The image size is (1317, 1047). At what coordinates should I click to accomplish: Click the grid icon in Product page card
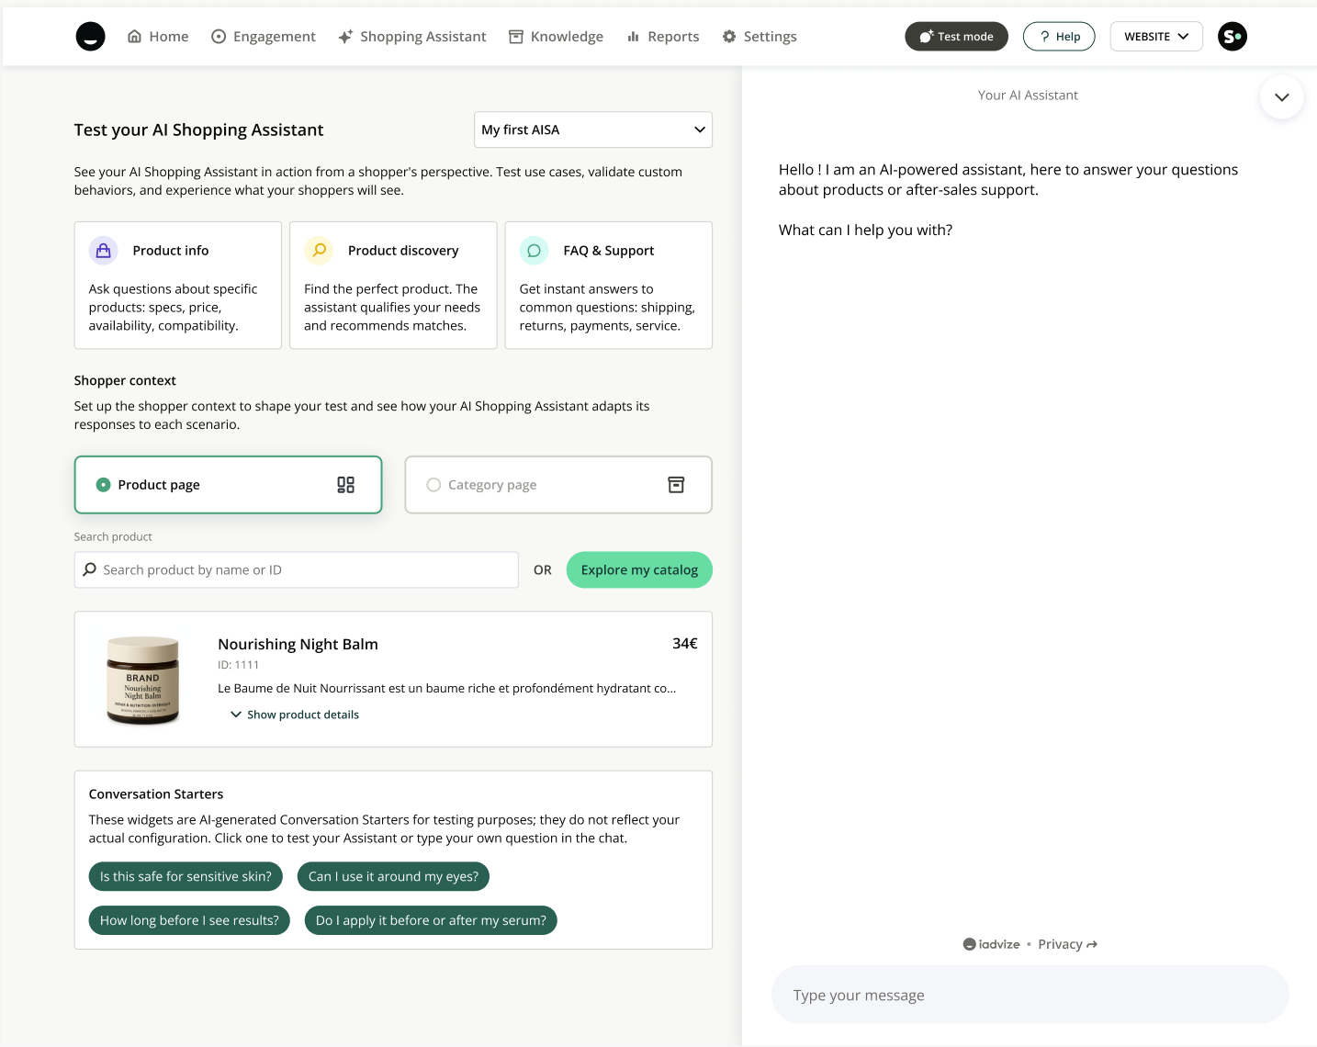[x=345, y=485]
